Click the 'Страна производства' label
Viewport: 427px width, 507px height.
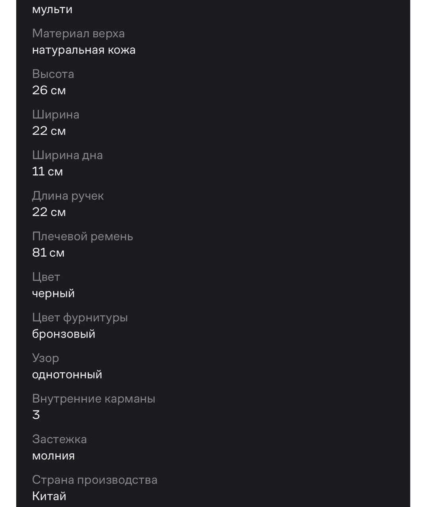(x=95, y=480)
